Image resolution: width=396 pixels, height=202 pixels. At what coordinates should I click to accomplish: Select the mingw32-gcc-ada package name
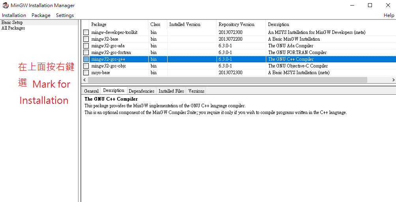click(x=108, y=46)
